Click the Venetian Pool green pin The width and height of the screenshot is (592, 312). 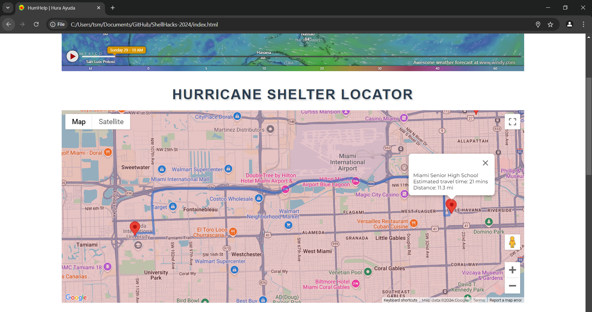click(368, 272)
